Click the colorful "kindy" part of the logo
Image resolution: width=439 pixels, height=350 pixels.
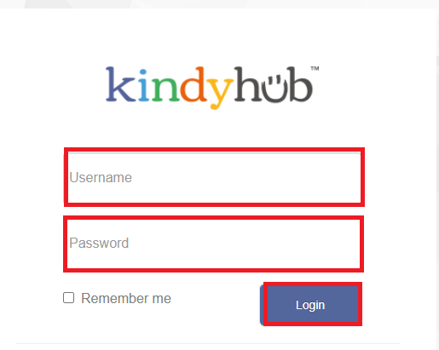[170, 88]
